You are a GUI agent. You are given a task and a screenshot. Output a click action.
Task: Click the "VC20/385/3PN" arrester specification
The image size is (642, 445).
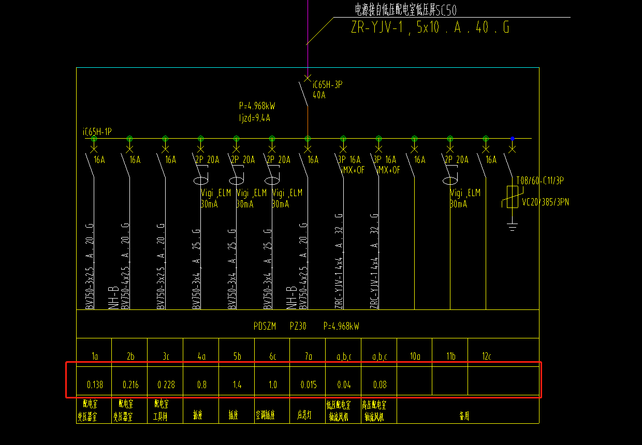[545, 202]
